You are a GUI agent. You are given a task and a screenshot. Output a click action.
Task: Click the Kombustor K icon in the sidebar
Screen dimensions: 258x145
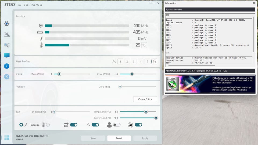(x=6, y=77)
